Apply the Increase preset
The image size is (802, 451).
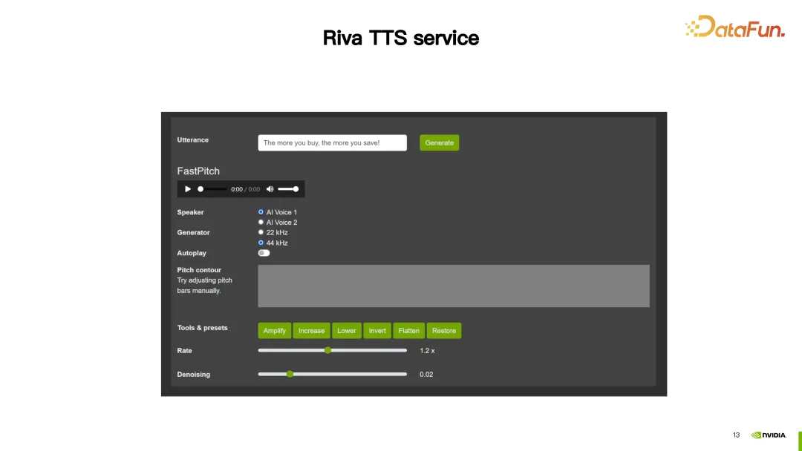click(311, 330)
